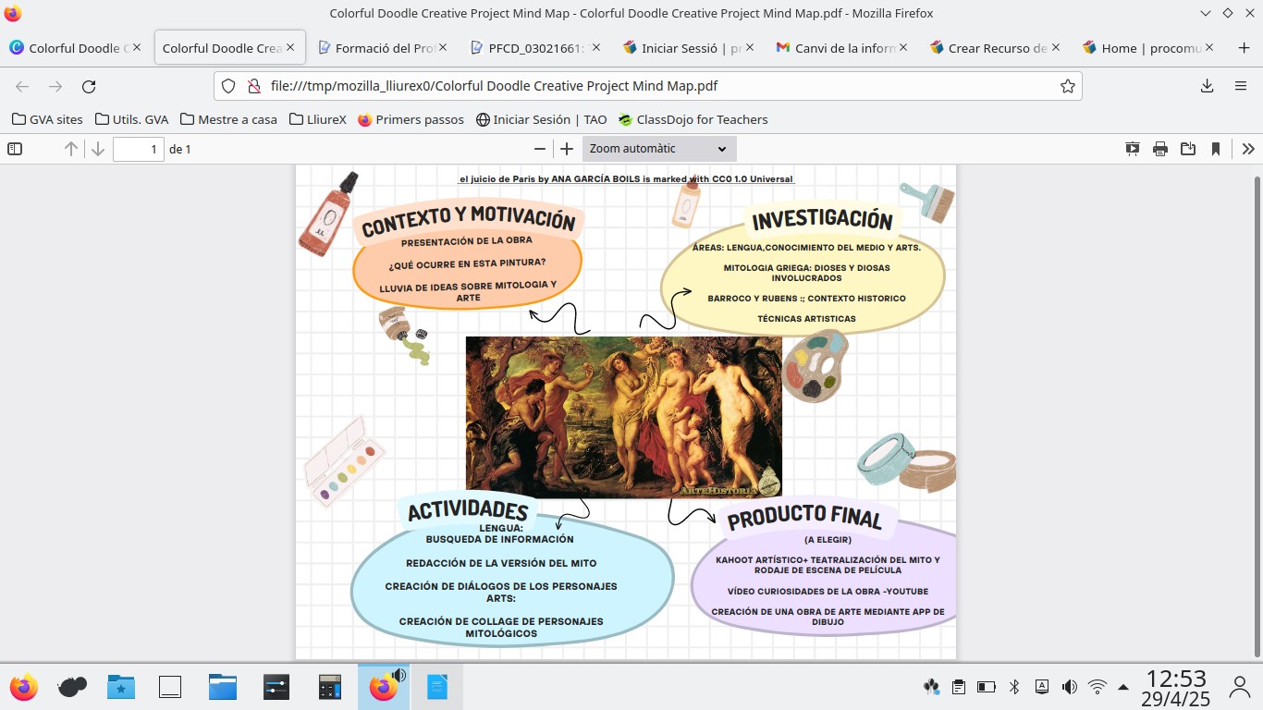Bookmark this page with star icon

coord(1068,86)
